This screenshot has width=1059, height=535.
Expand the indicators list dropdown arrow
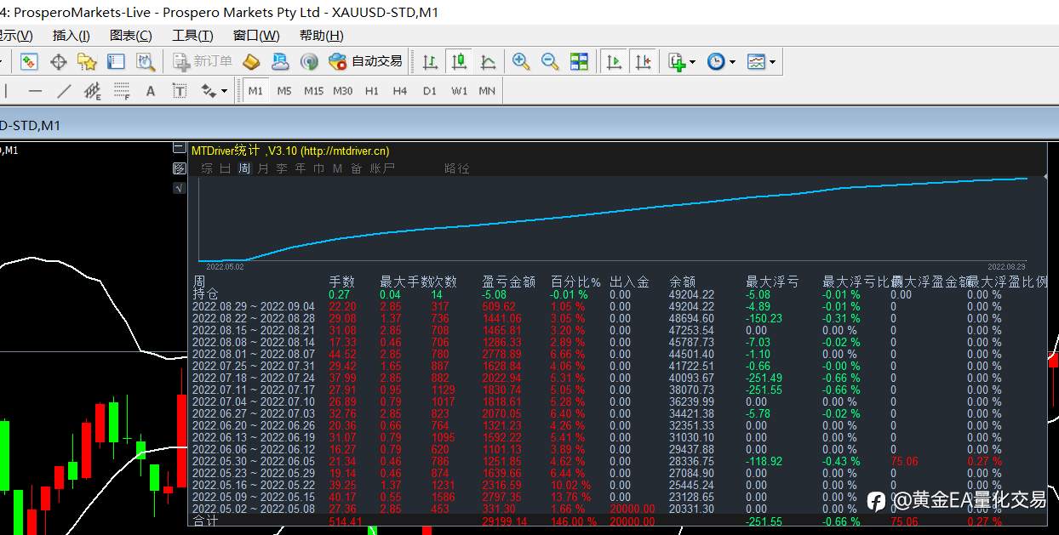click(x=692, y=62)
